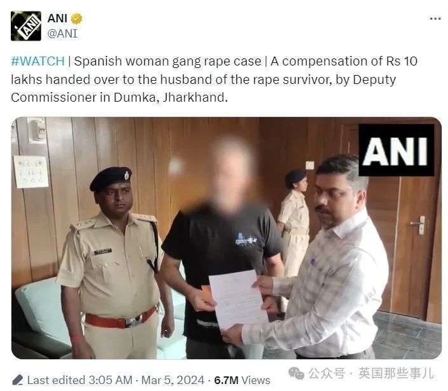Follow the #WATCH hashtag
The width and height of the screenshot is (448, 391).
[x=37, y=61]
